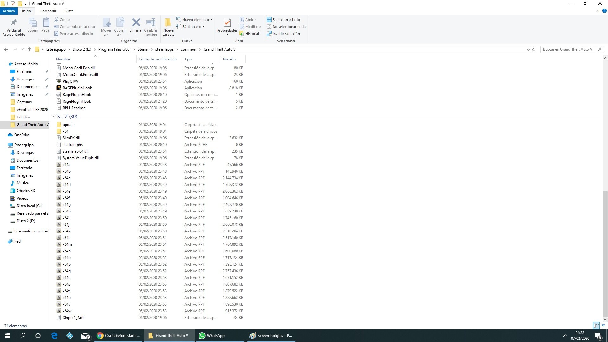Viewport: 608px width, 342px height.
Task: Click steamapps in the address breadcrumb
Action: 164,49
